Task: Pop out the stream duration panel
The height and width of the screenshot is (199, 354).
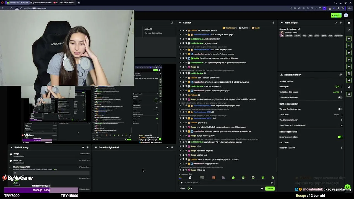Action: (172, 23)
